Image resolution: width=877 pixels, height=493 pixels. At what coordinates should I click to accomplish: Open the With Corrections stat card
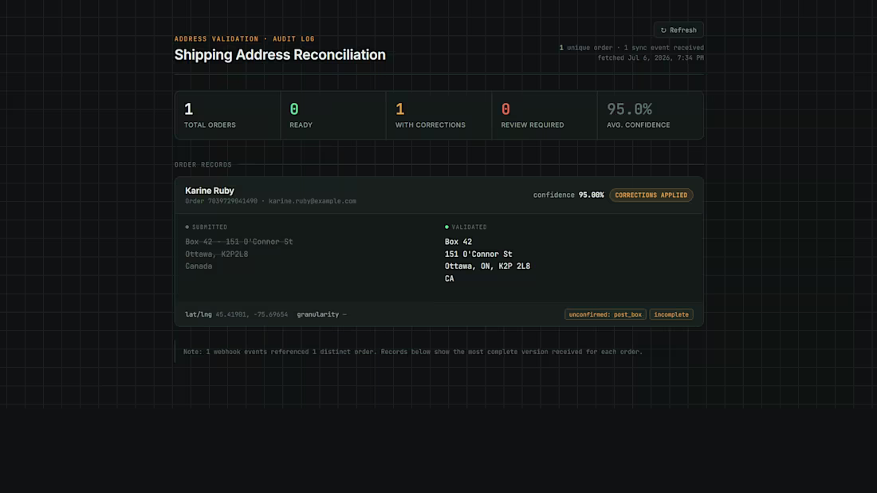pos(439,116)
